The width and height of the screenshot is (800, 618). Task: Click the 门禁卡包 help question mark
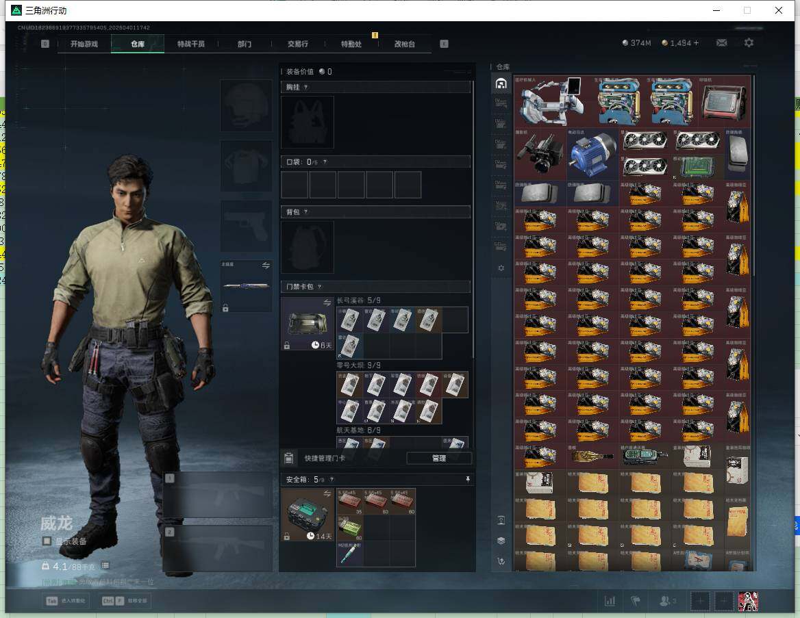click(319, 287)
